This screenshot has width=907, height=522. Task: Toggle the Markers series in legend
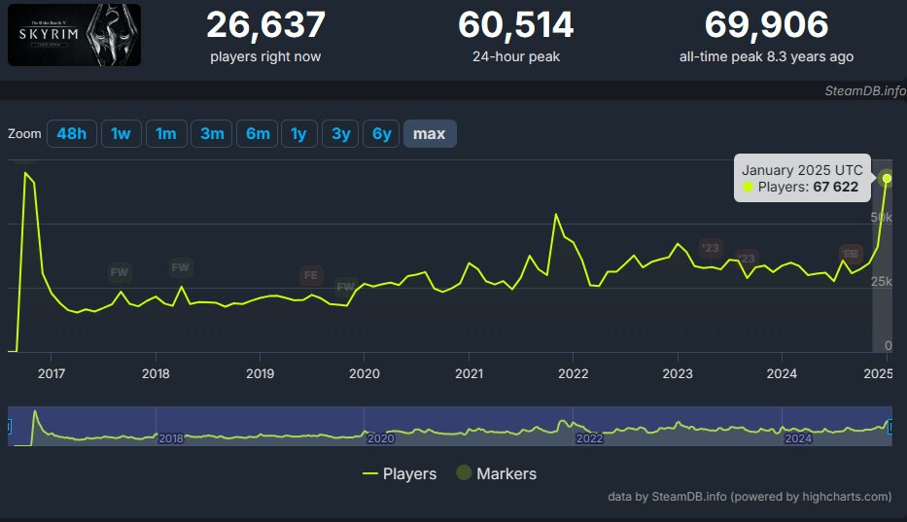point(497,473)
